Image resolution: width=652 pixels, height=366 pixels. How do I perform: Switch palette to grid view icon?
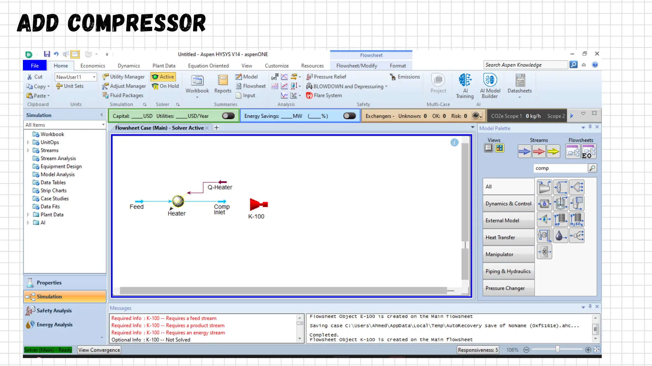pyautogui.click(x=500, y=148)
